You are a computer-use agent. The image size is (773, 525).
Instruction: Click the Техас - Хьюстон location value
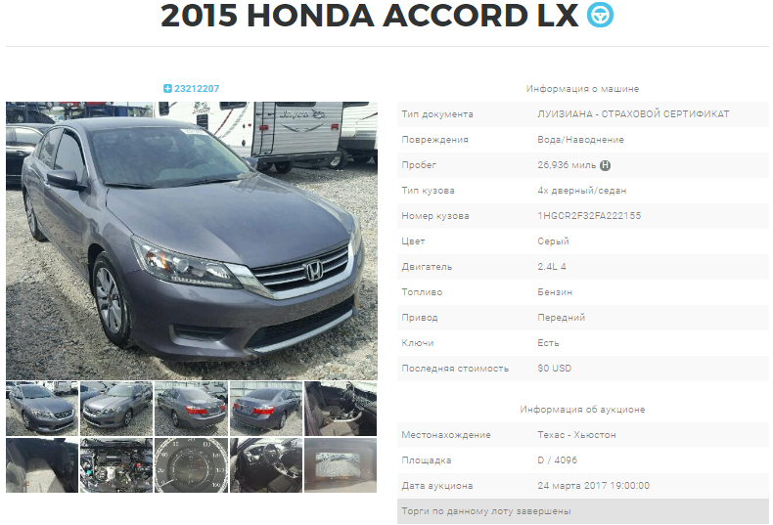click(x=576, y=435)
